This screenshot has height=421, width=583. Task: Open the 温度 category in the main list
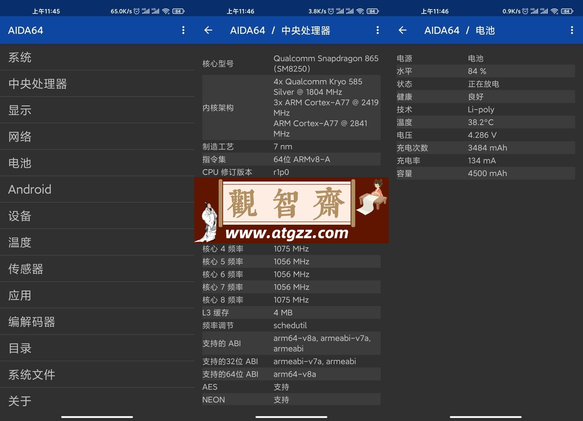pyautogui.click(x=97, y=243)
